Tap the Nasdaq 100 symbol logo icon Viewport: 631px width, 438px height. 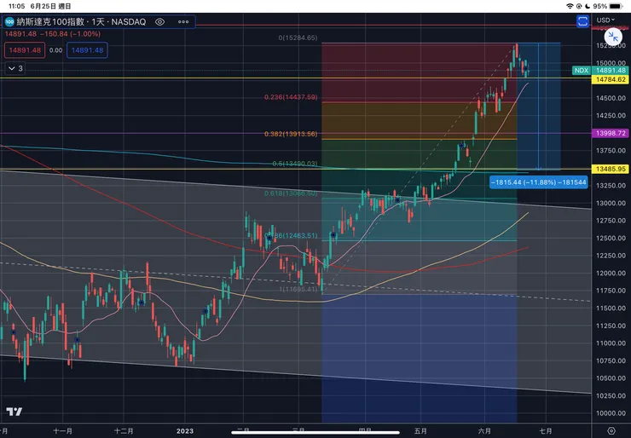(x=9, y=21)
